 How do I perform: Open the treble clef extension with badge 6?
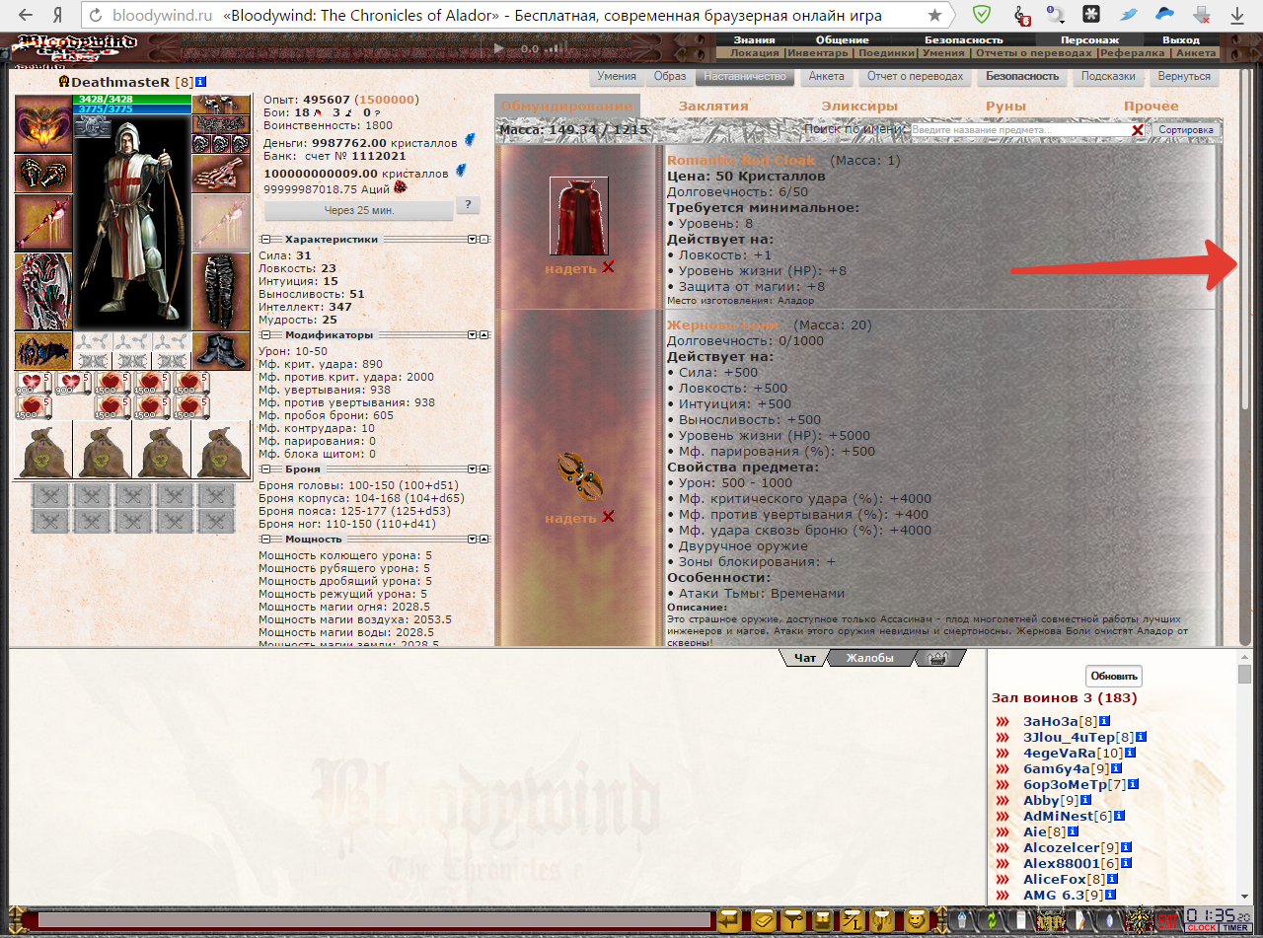pyautogui.click(x=1022, y=15)
